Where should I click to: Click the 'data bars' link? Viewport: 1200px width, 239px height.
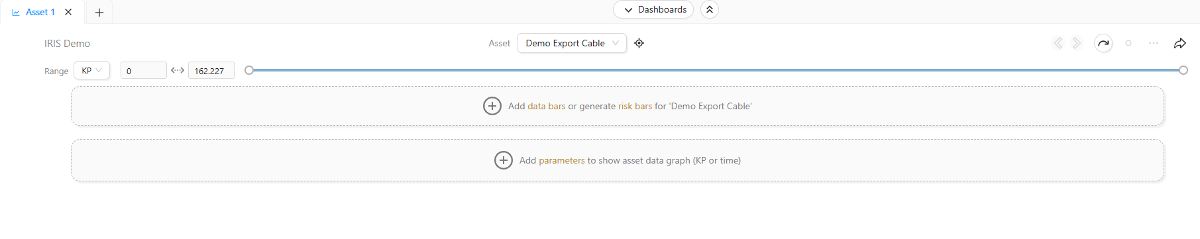click(547, 106)
